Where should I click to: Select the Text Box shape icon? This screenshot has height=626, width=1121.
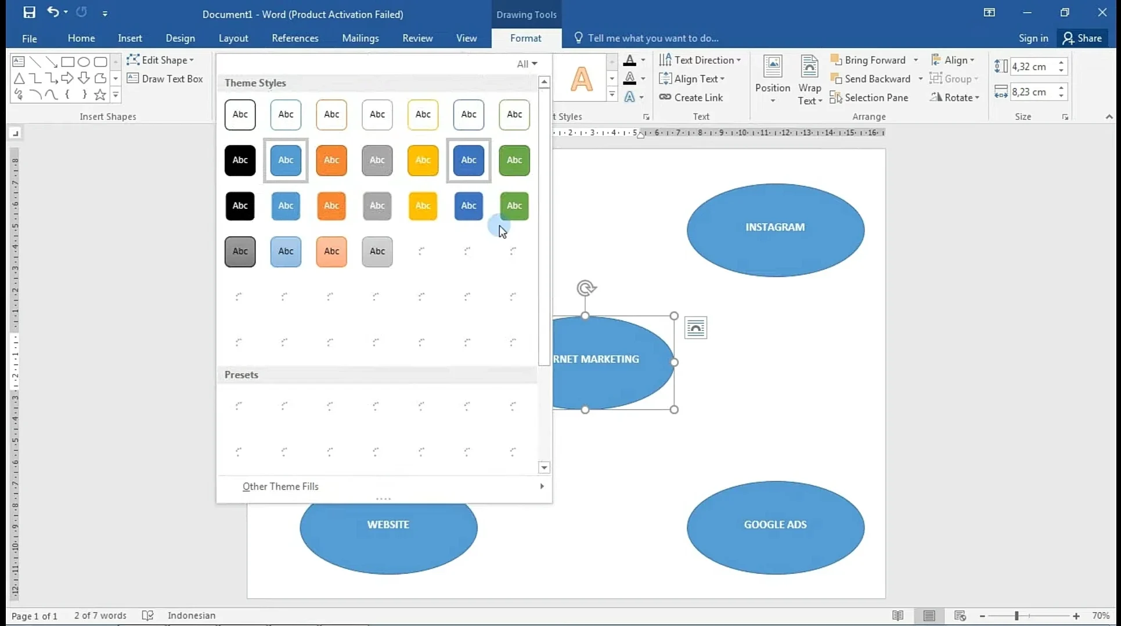19,61
